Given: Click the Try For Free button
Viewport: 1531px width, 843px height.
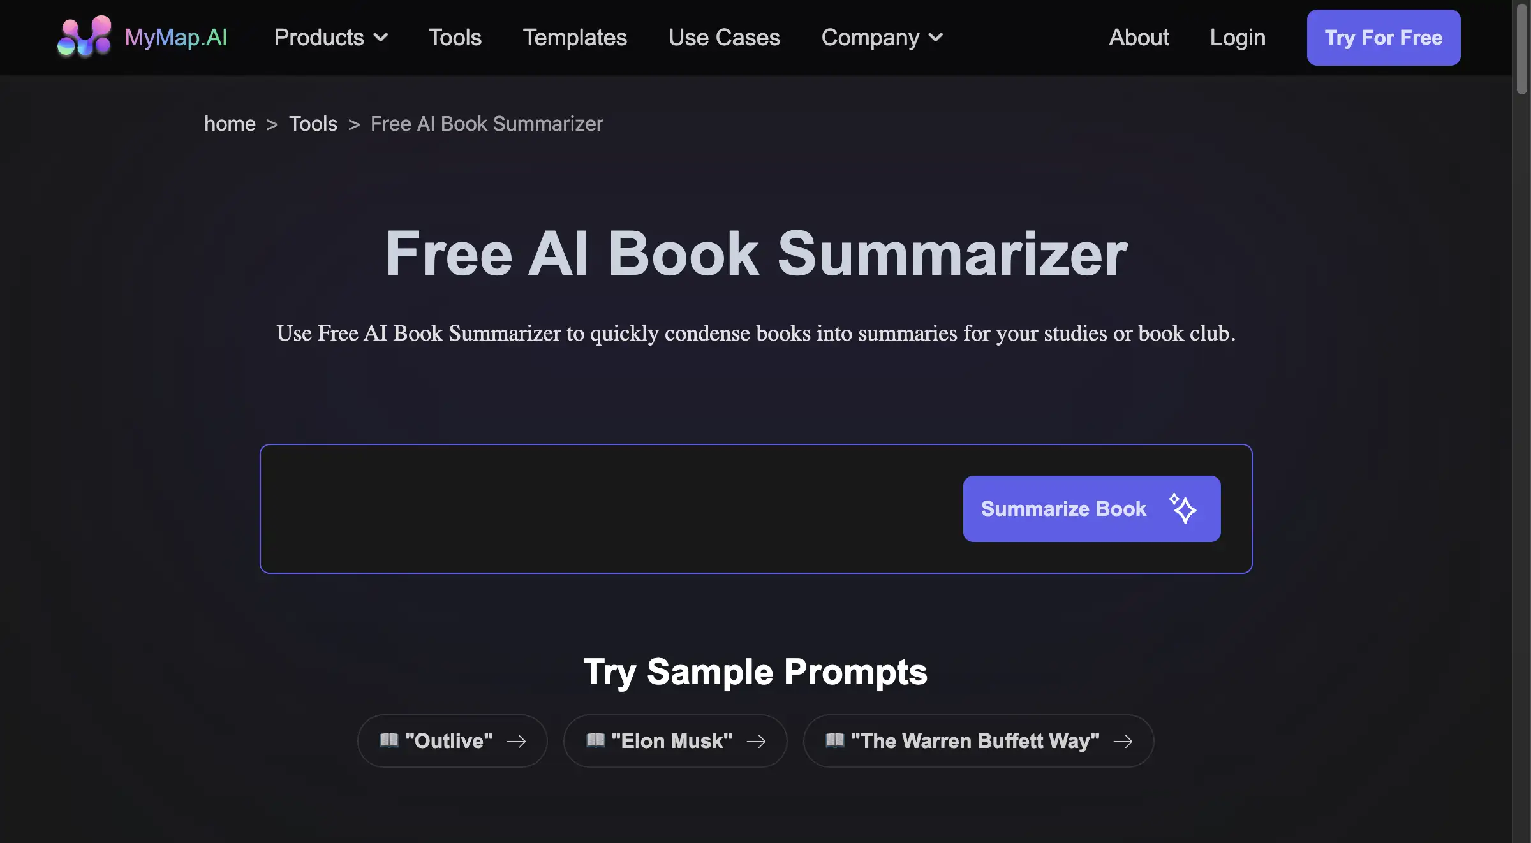Looking at the screenshot, I should [x=1384, y=38].
